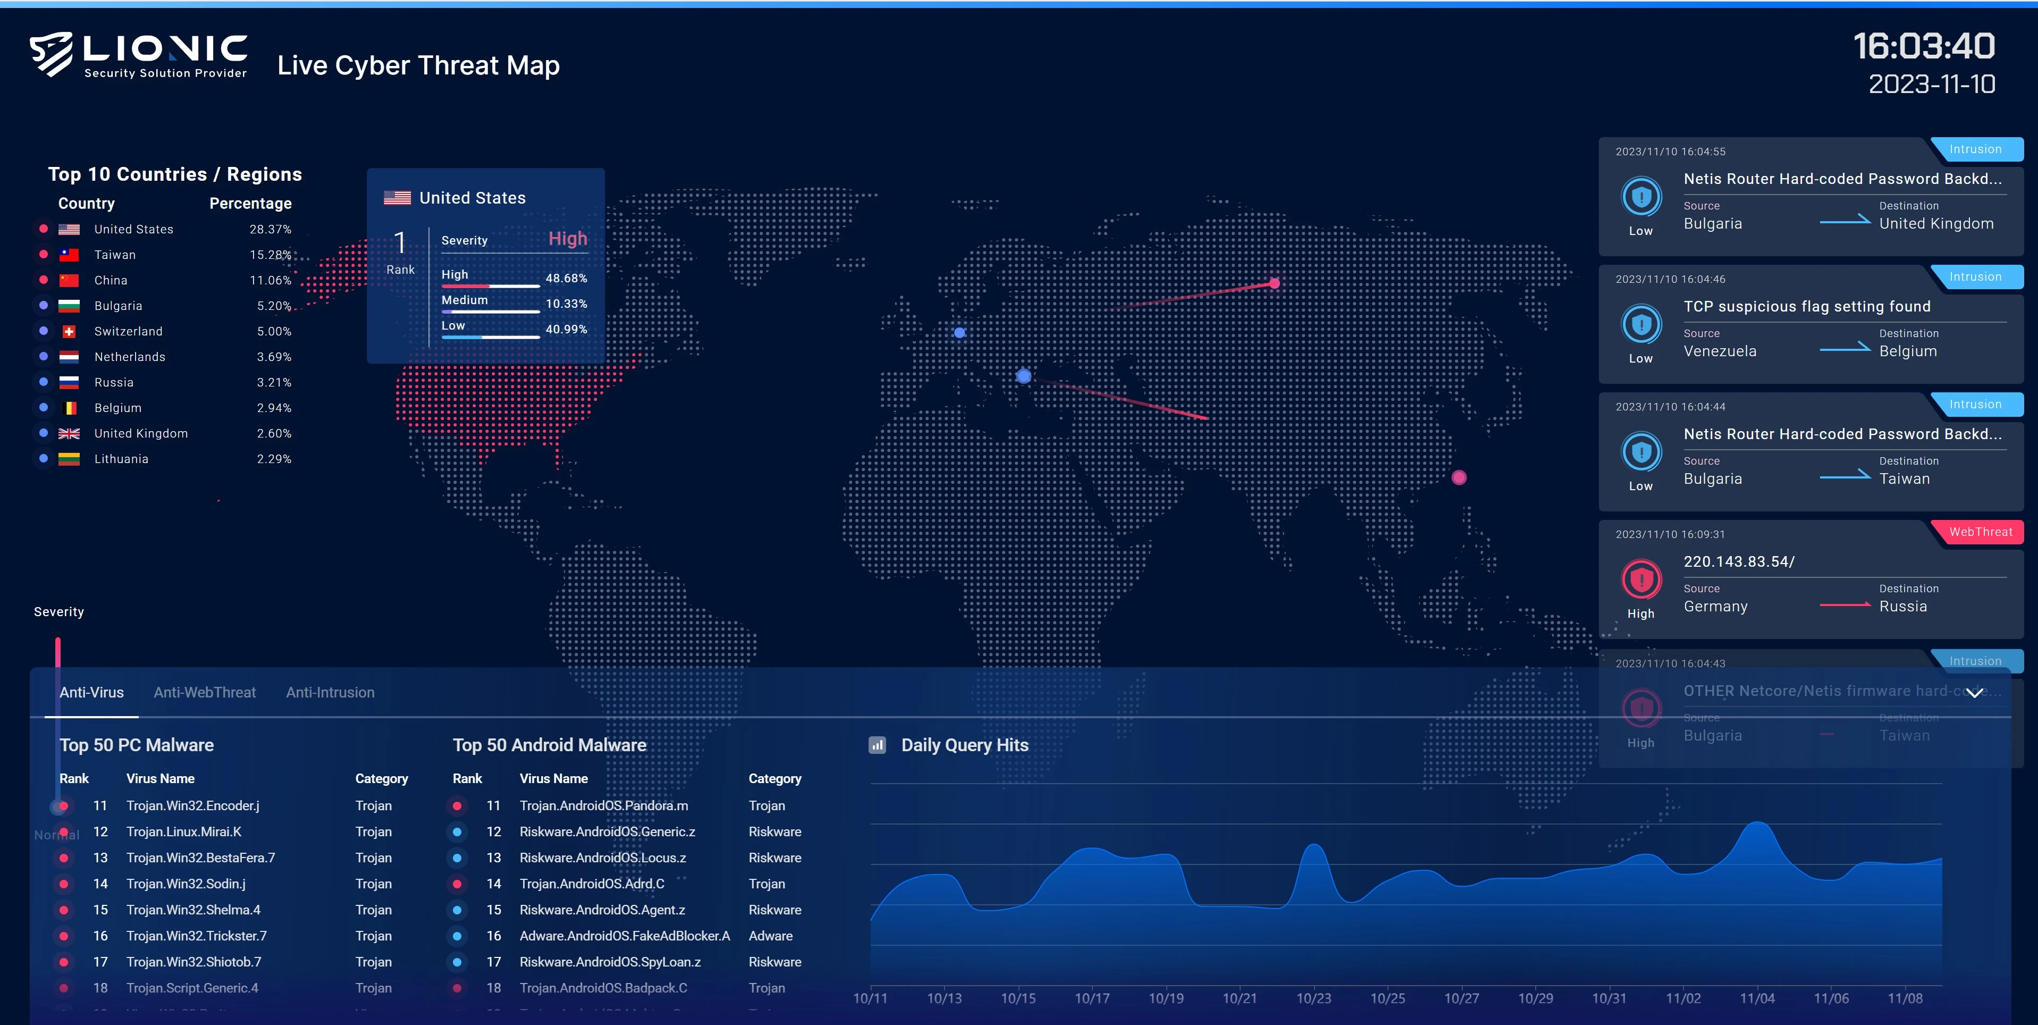This screenshot has width=2038, height=1025.
Task: Click the red dot beside China
Action: (x=44, y=280)
